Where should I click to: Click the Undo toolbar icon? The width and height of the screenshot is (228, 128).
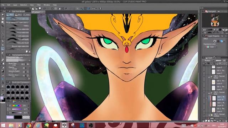click(x=44, y=9)
